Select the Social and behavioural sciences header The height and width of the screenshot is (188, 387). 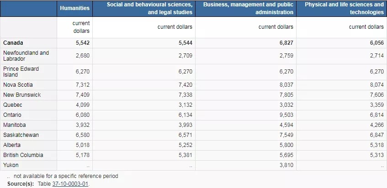point(149,8)
